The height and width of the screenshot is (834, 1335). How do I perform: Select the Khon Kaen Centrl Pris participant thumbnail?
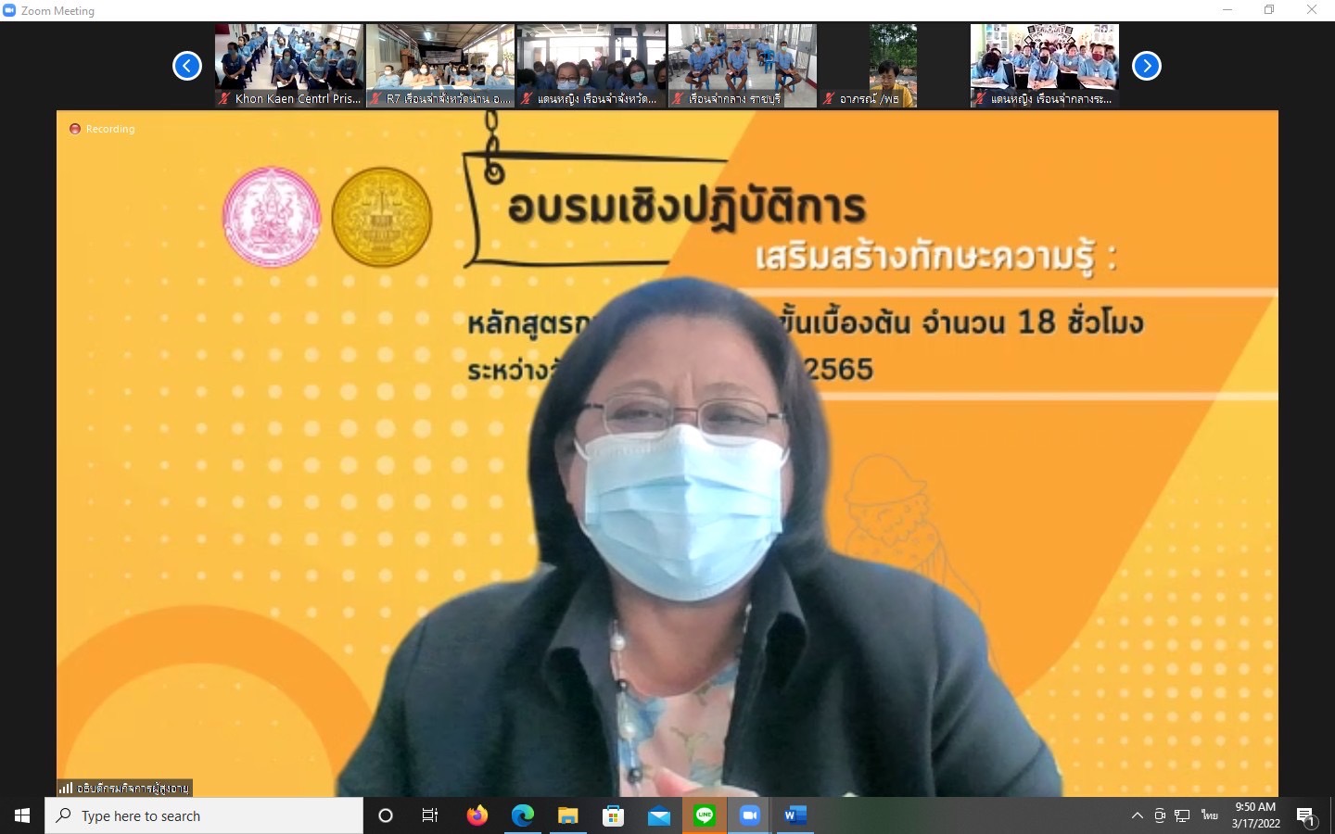[289, 66]
